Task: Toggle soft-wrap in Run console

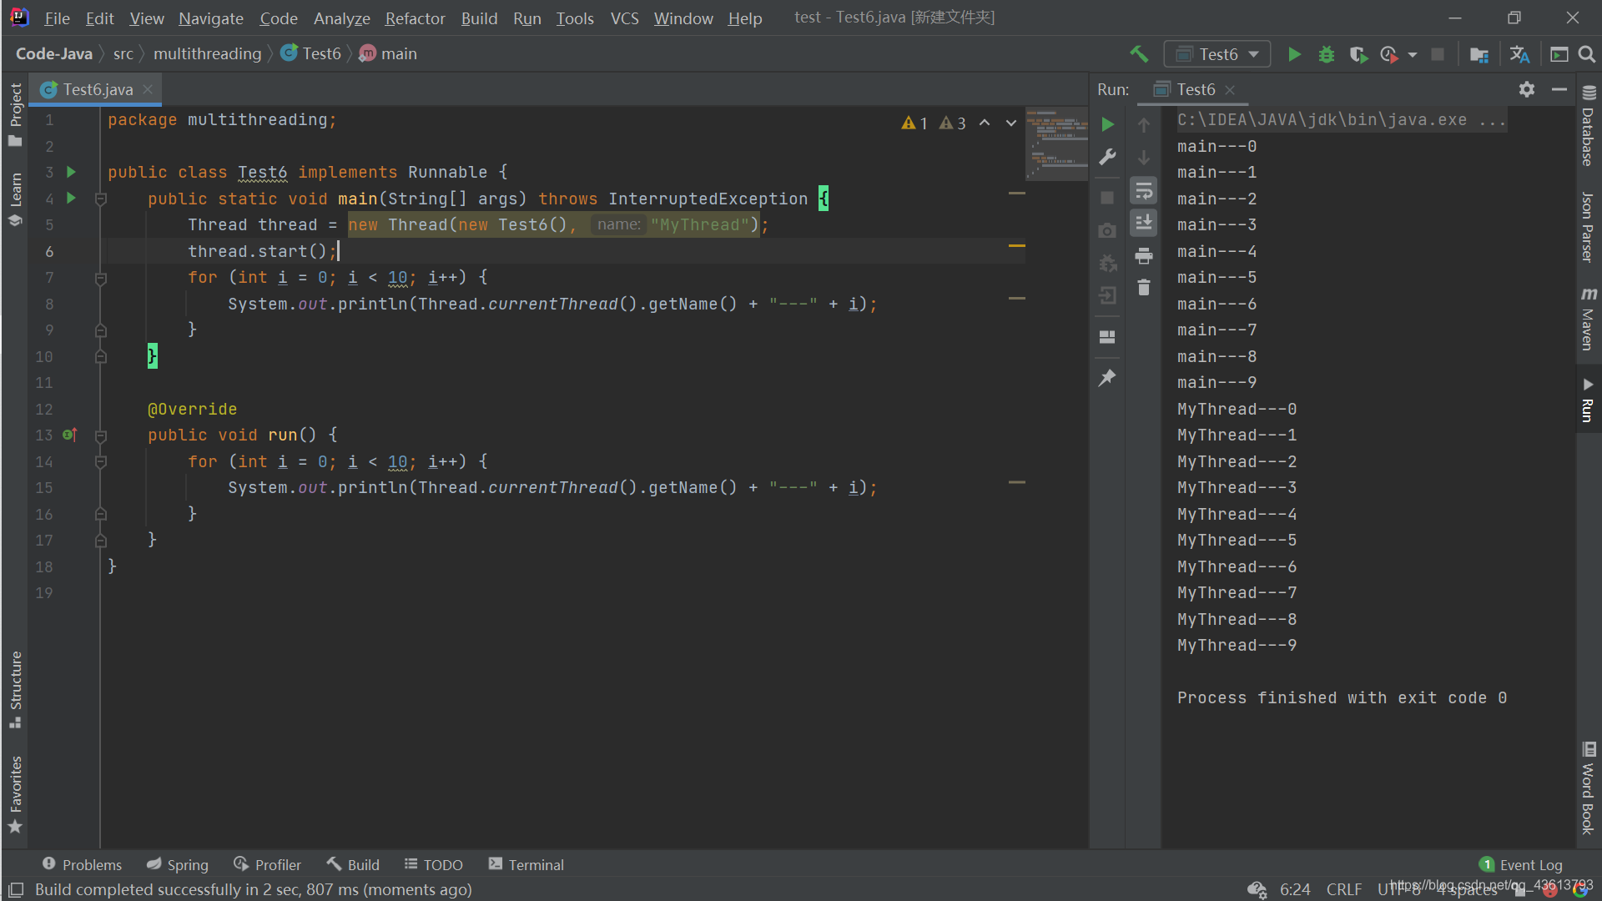Action: 1144,191
